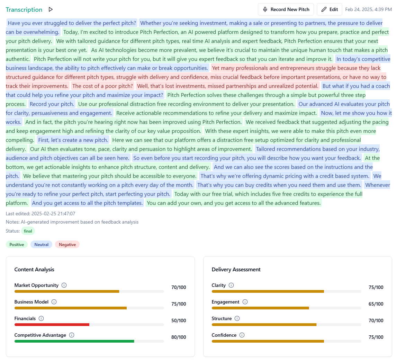The height and width of the screenshot is (362, 397).
Task: Click the pencil icon in the Edit button
Action: (324, 9)
